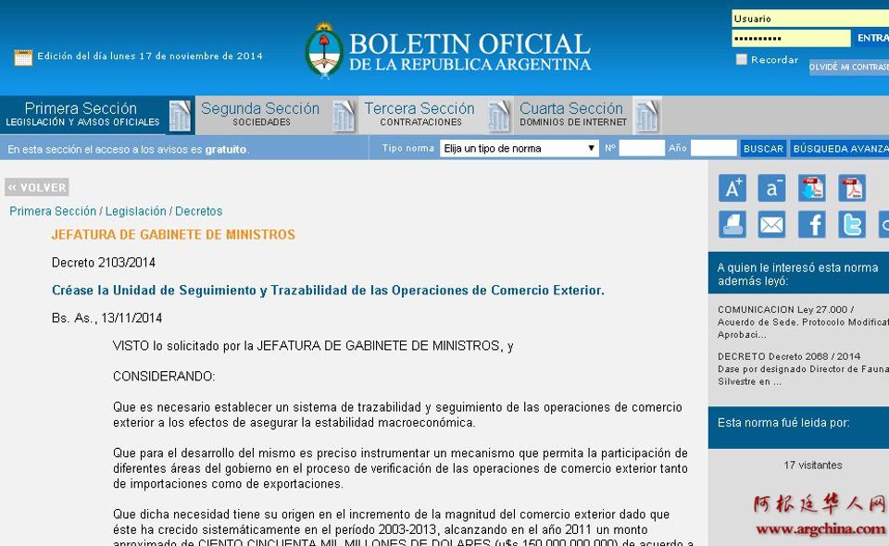
Task: Open the decree PDF view icon
Action: pyautogui.click(x=851, y=188)
